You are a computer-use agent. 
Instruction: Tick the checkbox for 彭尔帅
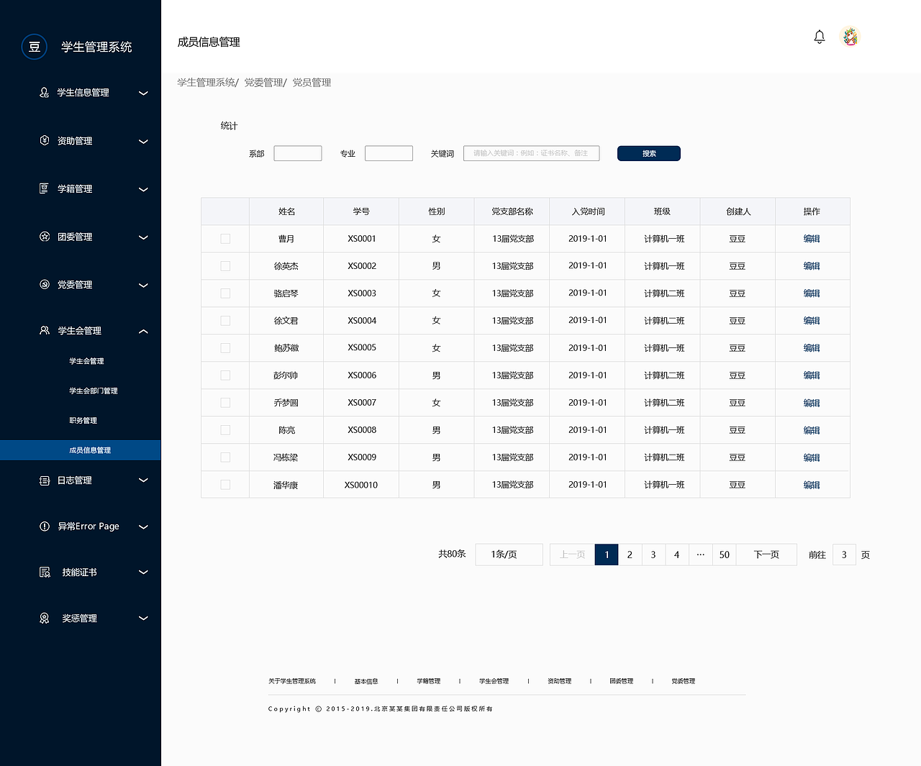[225, 375]
